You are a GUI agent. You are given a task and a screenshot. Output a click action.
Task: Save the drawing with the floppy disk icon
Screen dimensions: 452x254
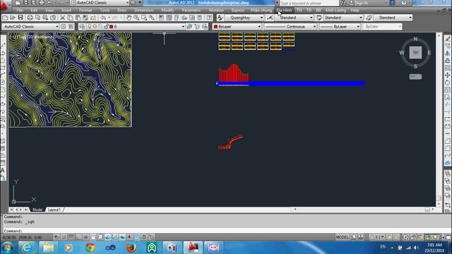point(20,18)
